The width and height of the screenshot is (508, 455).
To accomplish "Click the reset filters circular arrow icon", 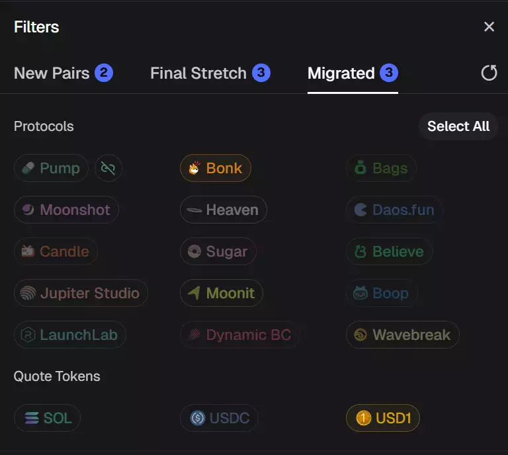I will pyautogui.click(x=489, y=73).
